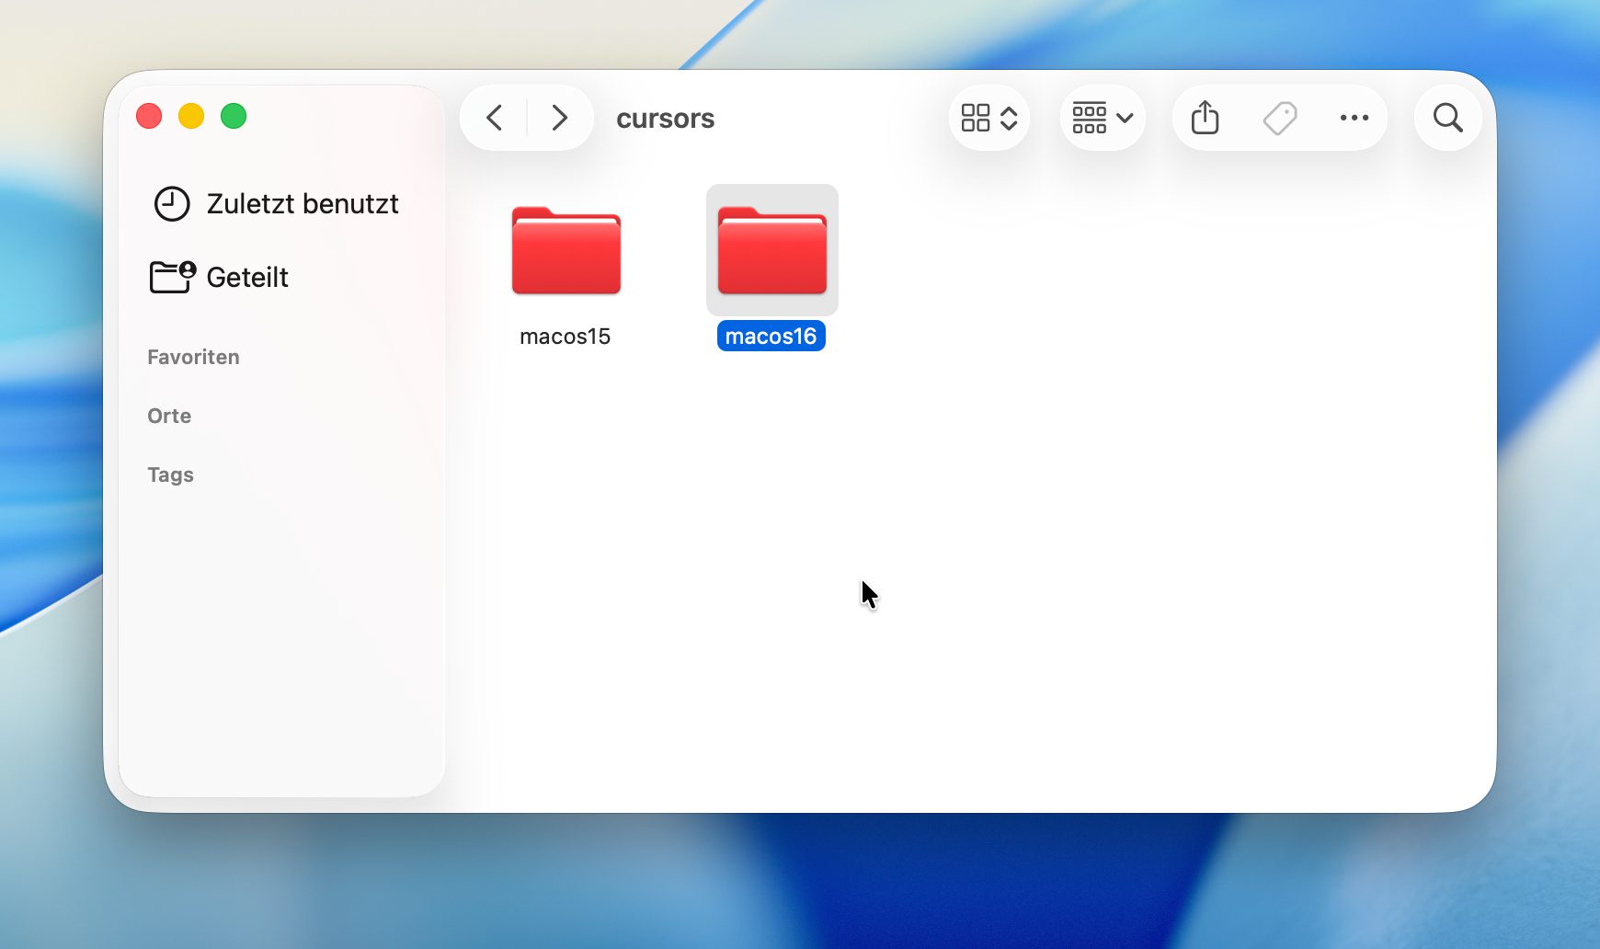This screenshot has height=949, width=1600.
Task: Close the Finder window with red button
Action: pos(149,117)
